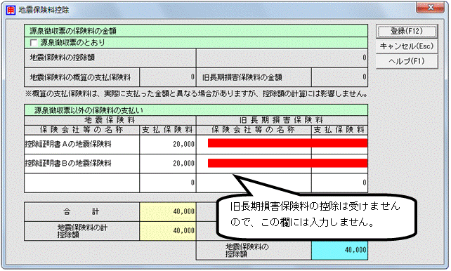Click the 申 application icon in title bar
The height and width of the screenshot is (271, 451).
click(11, 10)
